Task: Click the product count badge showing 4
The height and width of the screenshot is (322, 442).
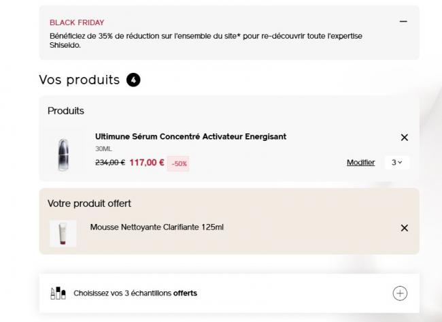Action: (x=133, y=80)
